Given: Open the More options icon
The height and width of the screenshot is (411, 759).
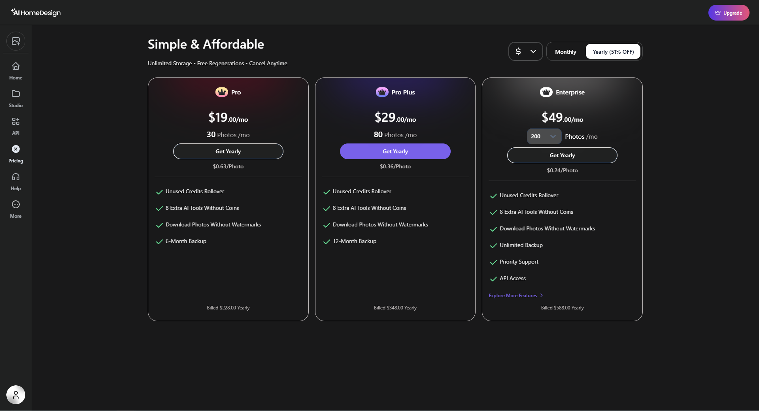Looking at the screenshot, I should coord(16,204).
